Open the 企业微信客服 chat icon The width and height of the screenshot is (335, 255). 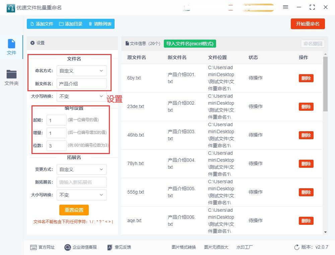[68, 247]
